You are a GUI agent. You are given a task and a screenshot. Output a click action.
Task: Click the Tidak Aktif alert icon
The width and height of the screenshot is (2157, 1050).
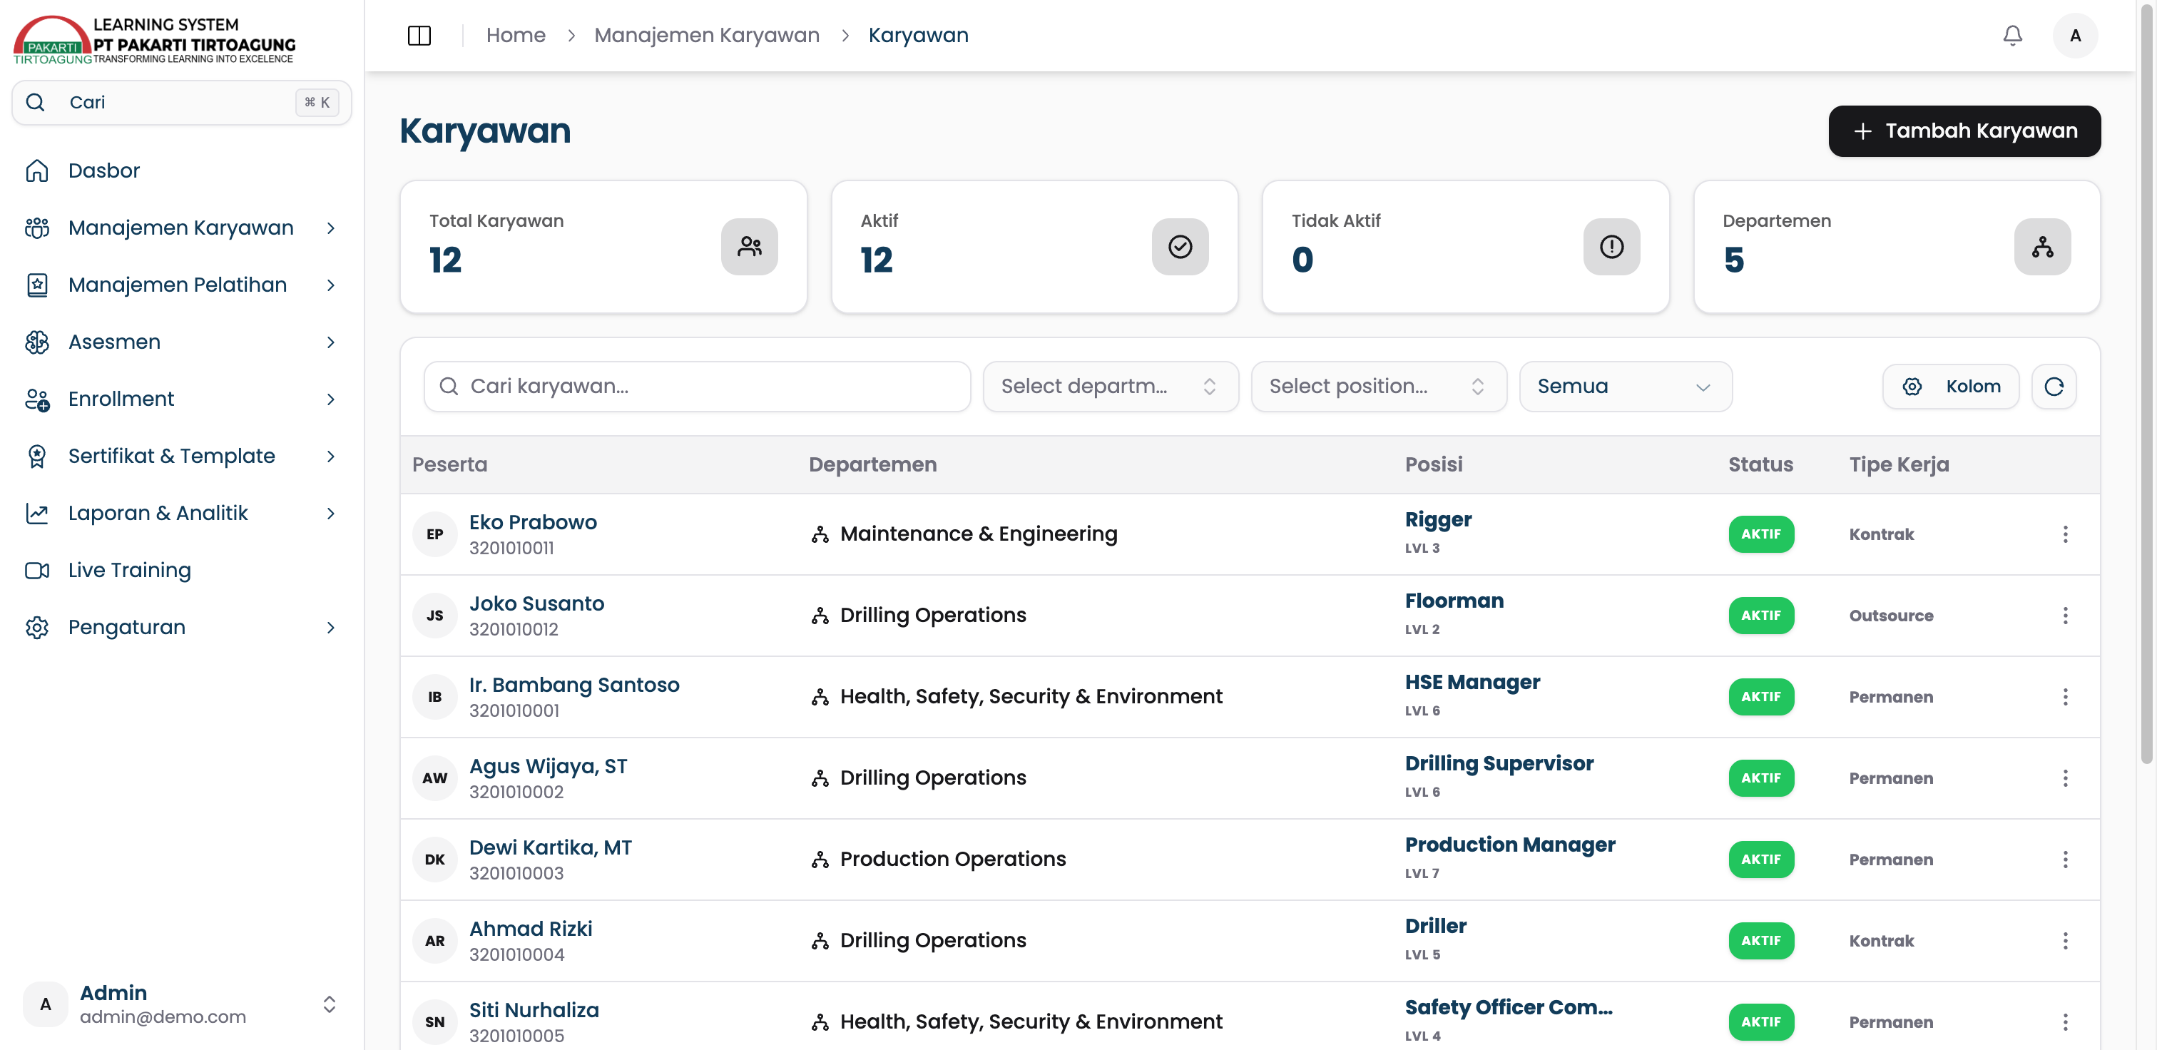[1611, 246]
